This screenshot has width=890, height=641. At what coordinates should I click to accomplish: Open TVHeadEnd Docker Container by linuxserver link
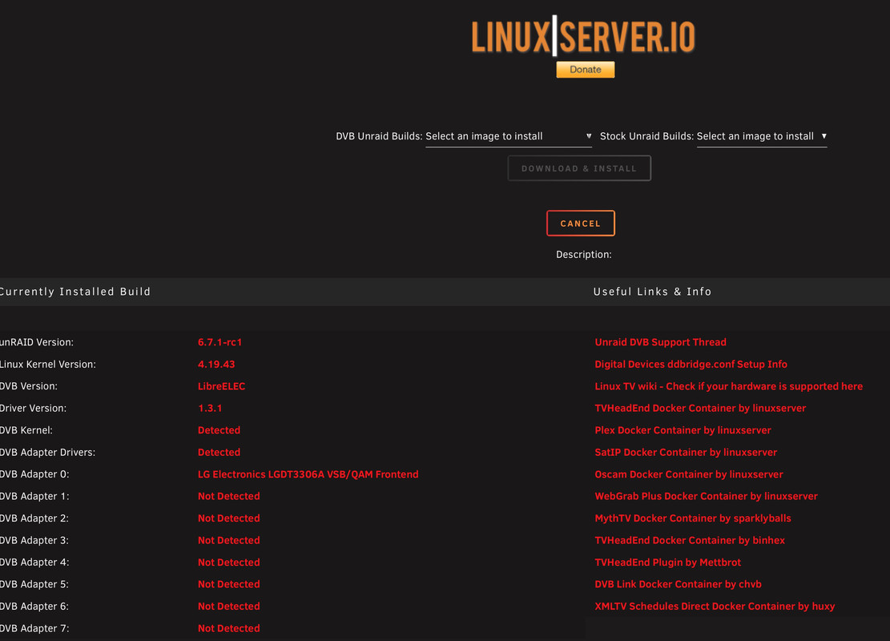click(x=700, y=408)
